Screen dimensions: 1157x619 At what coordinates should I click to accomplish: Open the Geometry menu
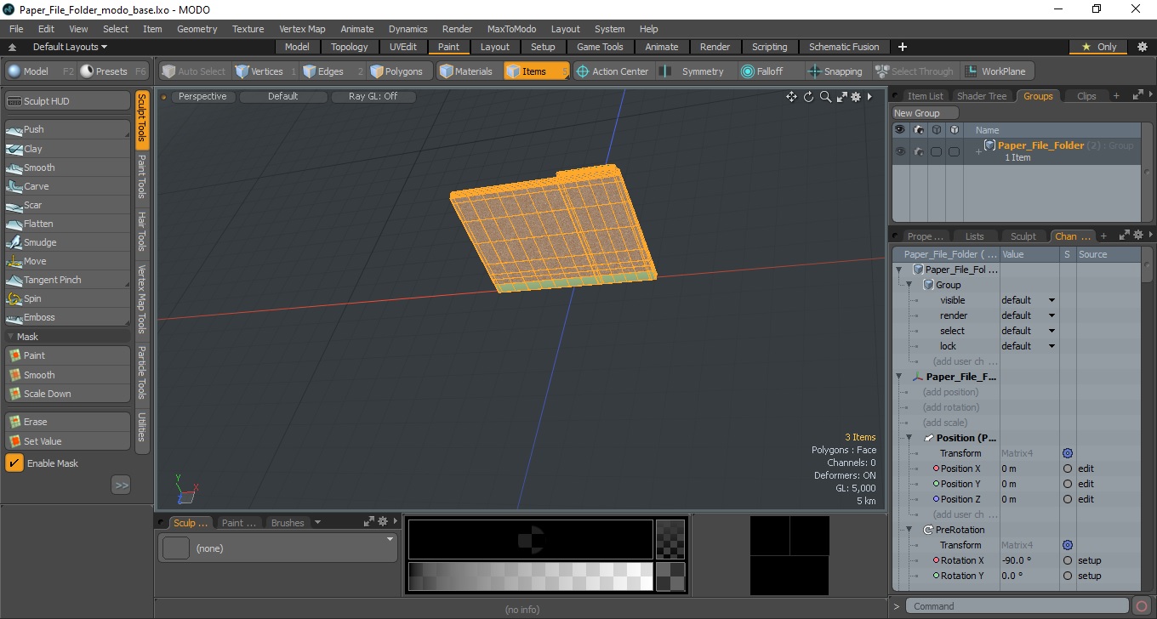(x=197, y=29)
